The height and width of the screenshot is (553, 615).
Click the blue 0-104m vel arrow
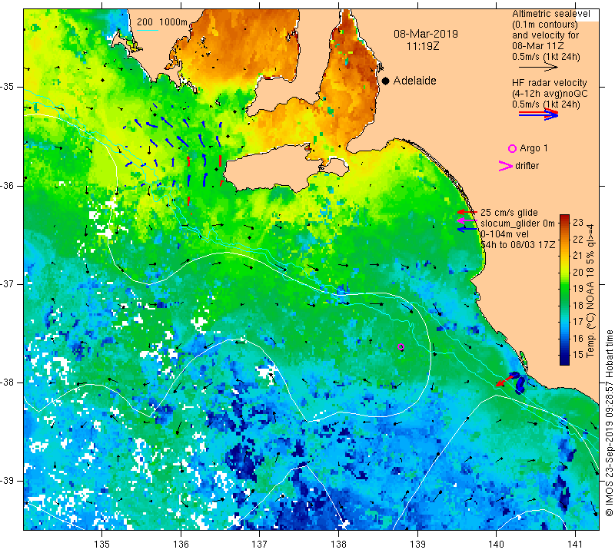click(467, 229)
